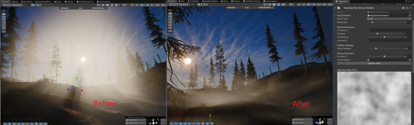Screen dimensions: 414x125
Task: Click the Inspector lock icon
Action: [x=409, y=1]
